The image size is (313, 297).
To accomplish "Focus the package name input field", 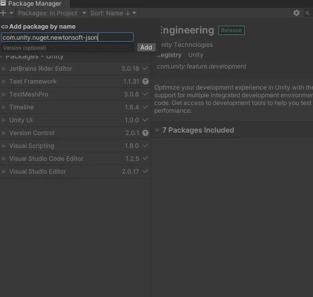I will (x=67, y=38).
